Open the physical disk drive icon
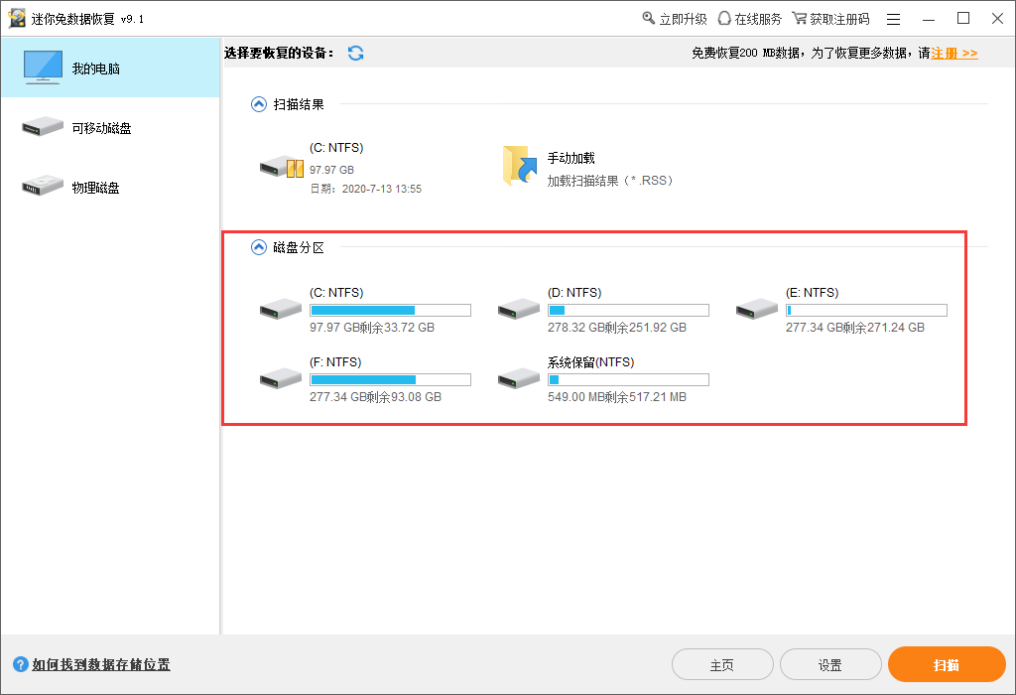Screen dimensions: 1016x695 tap(42, 186)
